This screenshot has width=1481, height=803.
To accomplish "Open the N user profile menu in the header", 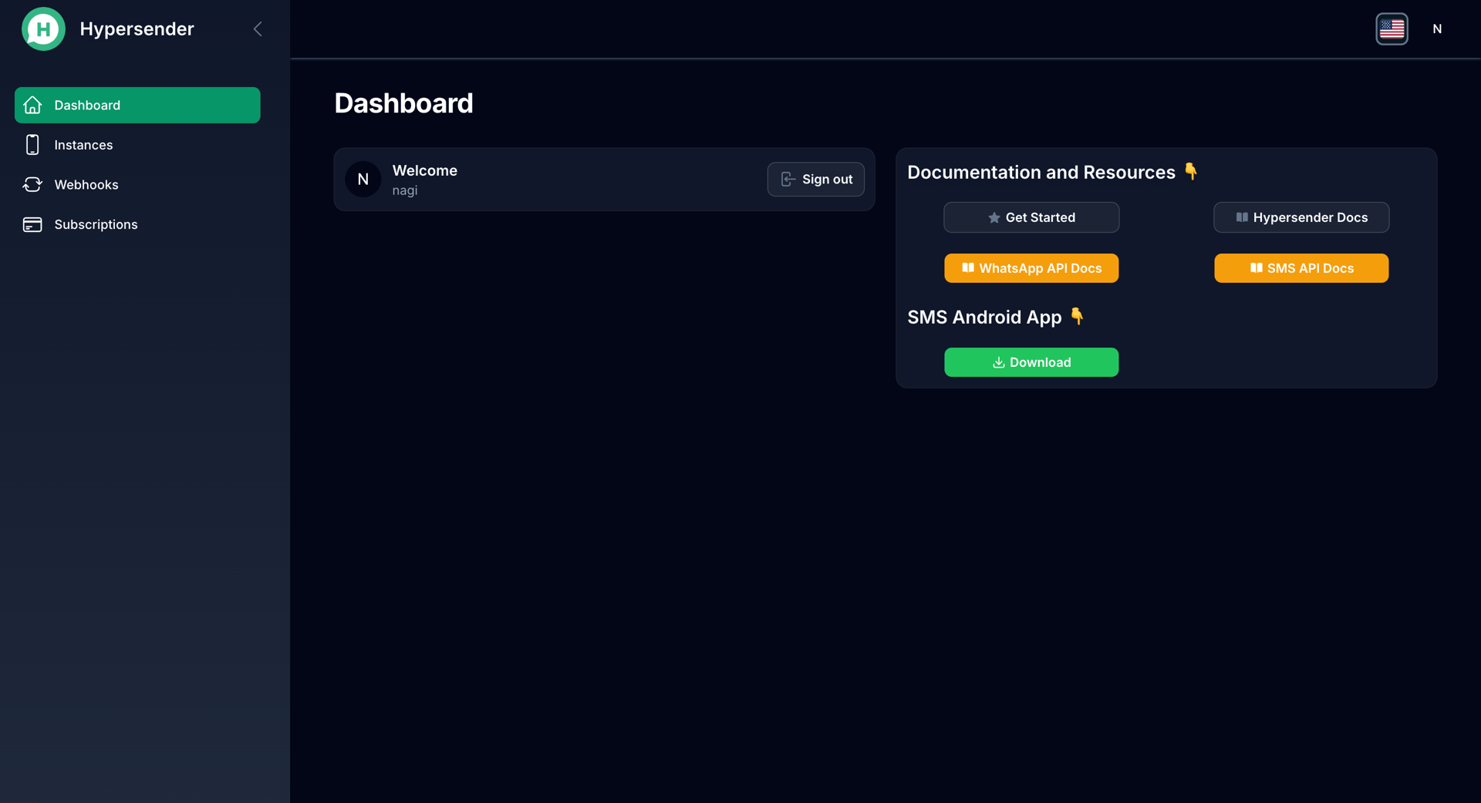I will coord(1437,29).
